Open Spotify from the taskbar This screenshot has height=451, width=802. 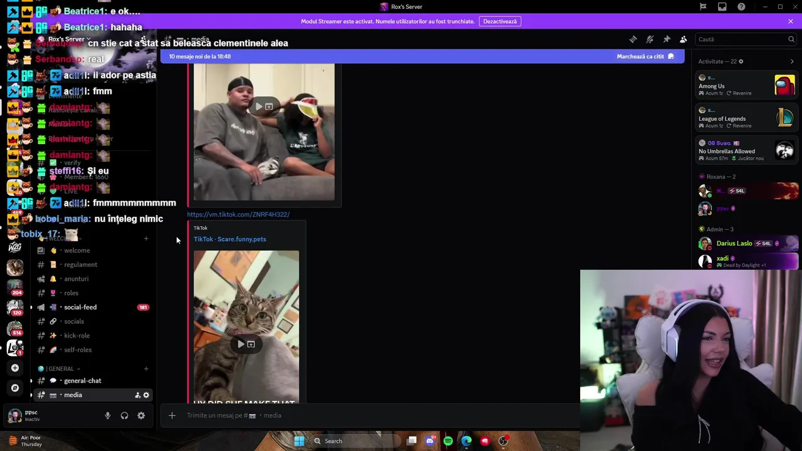[x=448, y=441]
